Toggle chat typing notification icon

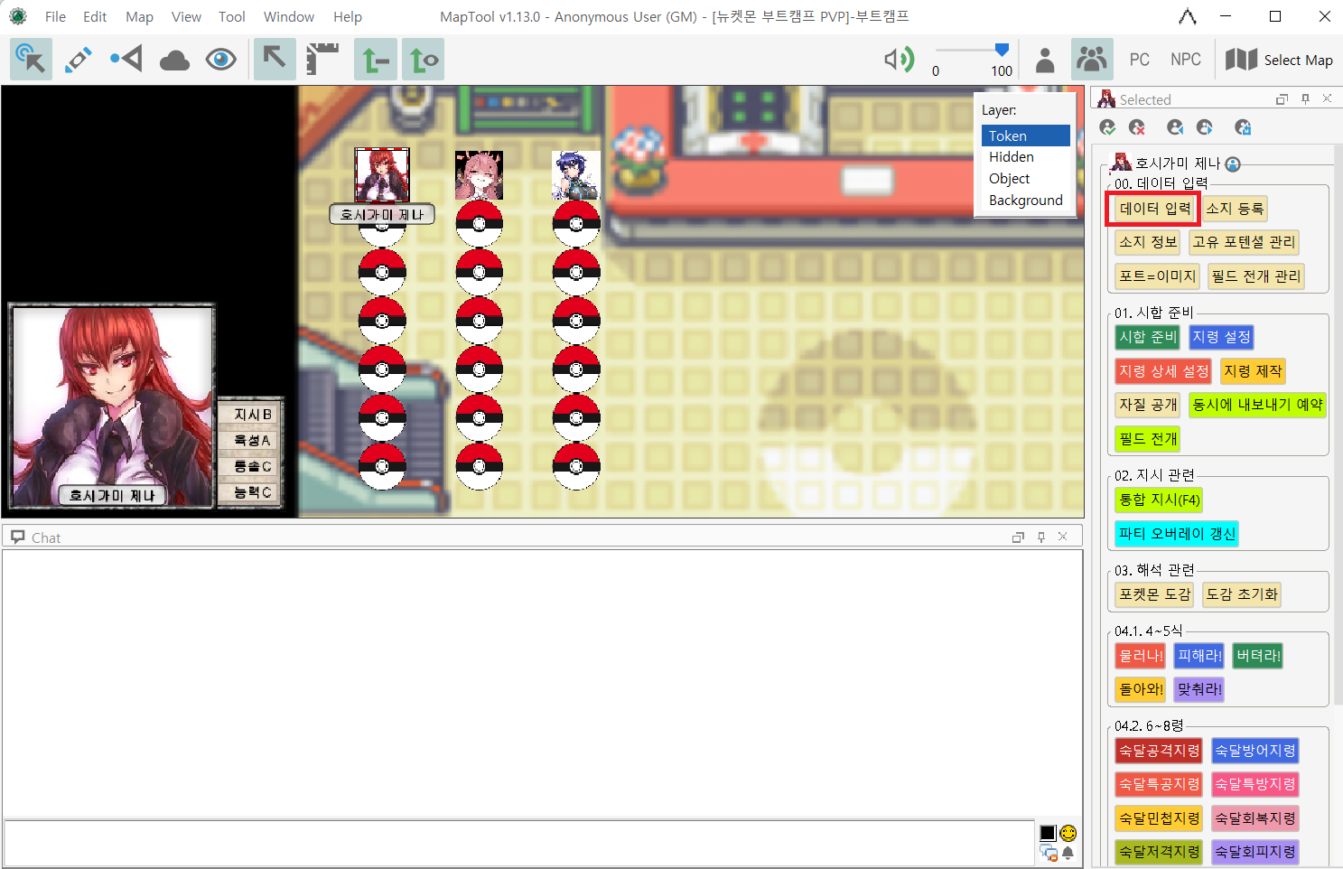pyautogui.click(x=1049, y=853)
